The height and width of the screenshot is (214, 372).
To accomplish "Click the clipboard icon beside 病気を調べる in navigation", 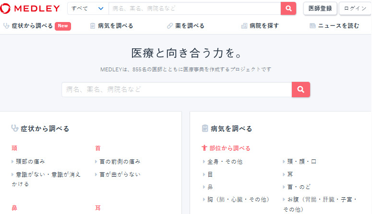I will [93, 26].
